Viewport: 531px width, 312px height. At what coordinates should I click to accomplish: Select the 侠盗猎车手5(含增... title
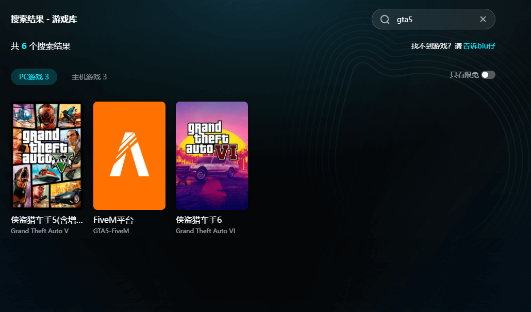[47, 220]
